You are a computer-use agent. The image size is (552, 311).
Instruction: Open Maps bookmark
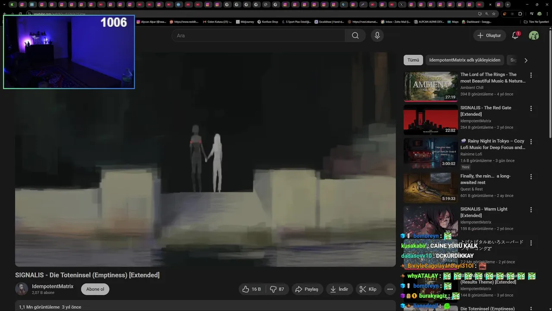(453, 22)
